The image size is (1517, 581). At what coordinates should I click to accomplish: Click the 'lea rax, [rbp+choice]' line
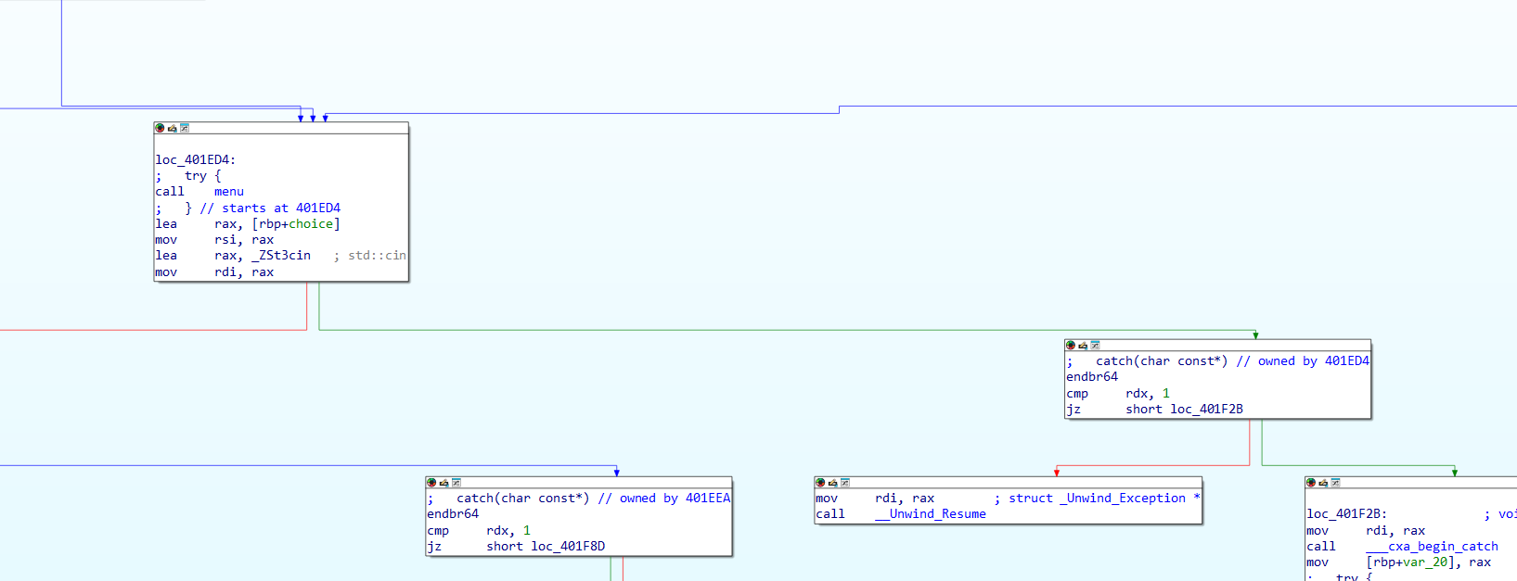pyautogui.click(x=248, y=224)
